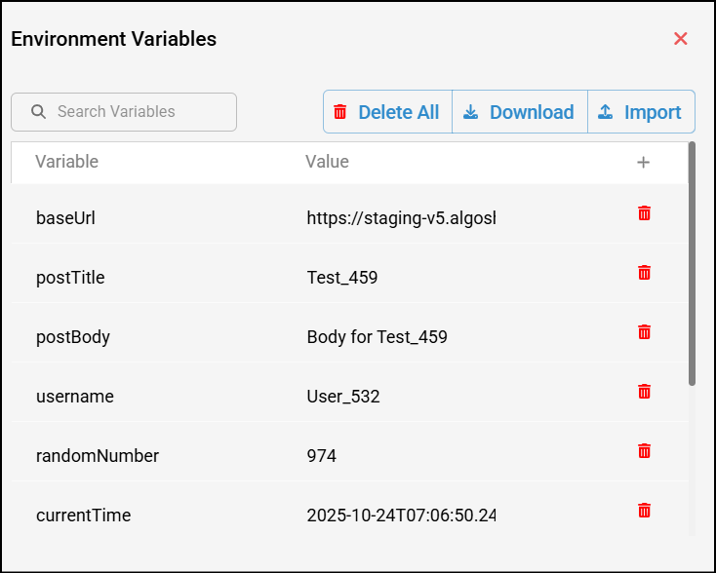Click the randomNumber value 974
Image resolution: width=716 pixels, height=573 pixels.
coord(322,456)
